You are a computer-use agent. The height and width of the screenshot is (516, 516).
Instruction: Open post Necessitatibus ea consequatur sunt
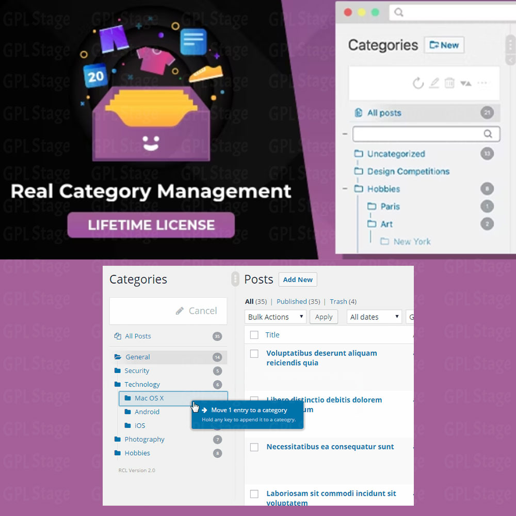330,446
